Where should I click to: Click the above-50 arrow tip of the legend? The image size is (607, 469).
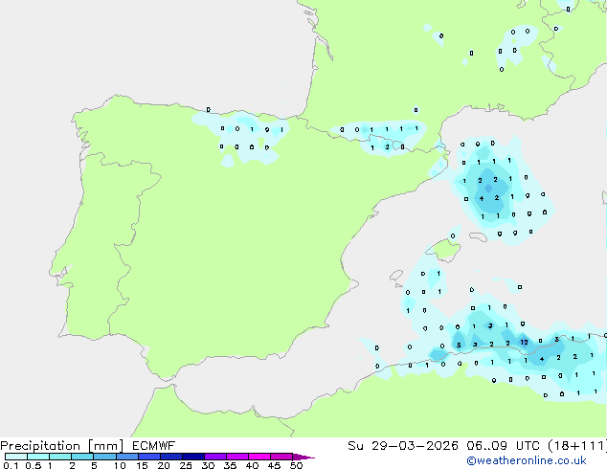pos(303,457)
